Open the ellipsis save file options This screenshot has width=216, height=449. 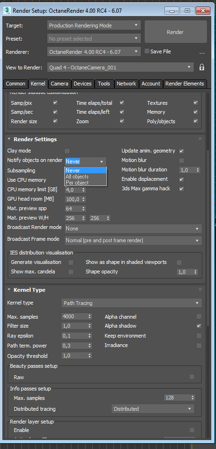(202, 53)
